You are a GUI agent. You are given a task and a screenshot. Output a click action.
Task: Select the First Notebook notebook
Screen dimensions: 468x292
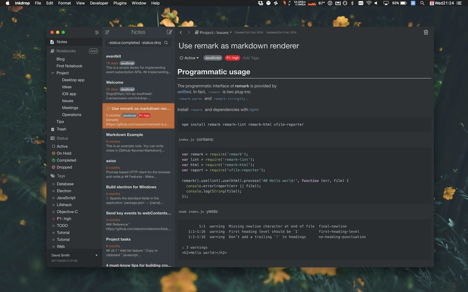(x=69, y=66)
